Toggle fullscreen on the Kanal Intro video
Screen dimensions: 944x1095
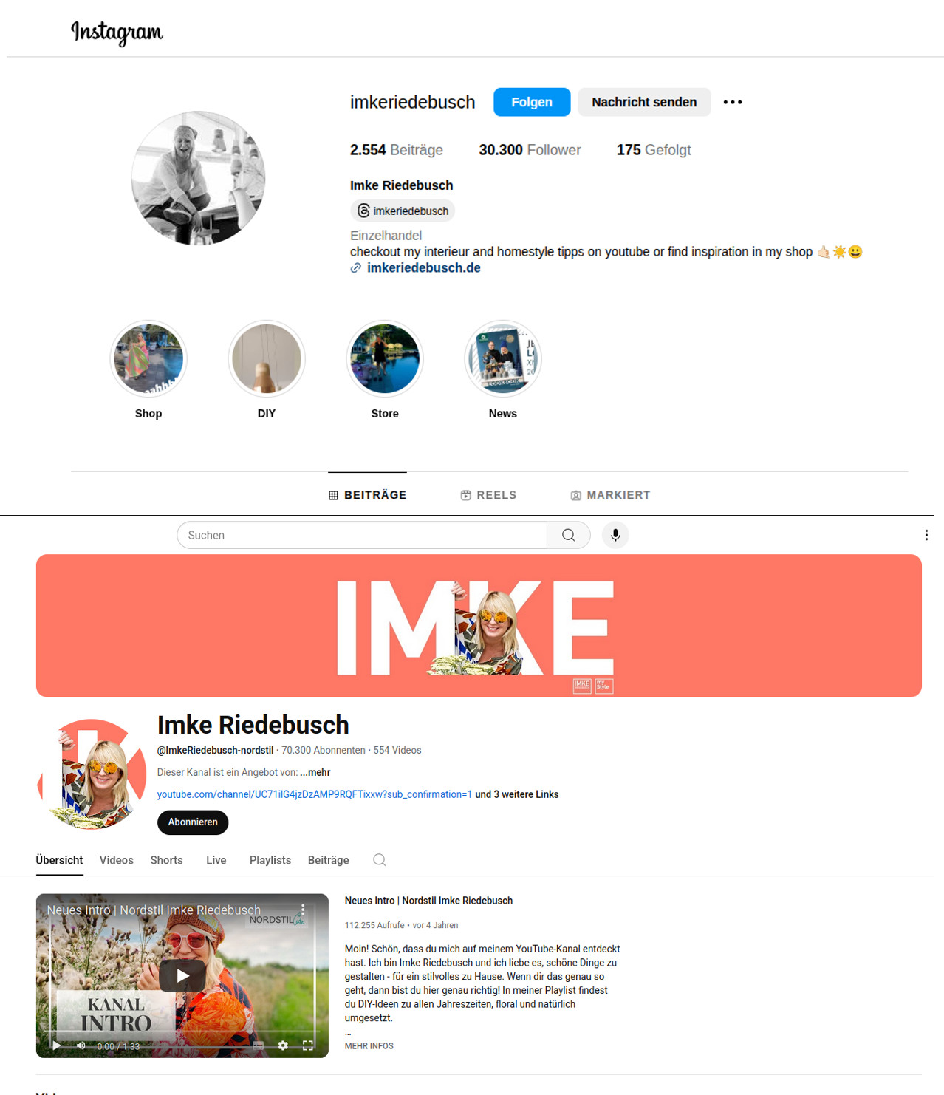[308, 1045]
